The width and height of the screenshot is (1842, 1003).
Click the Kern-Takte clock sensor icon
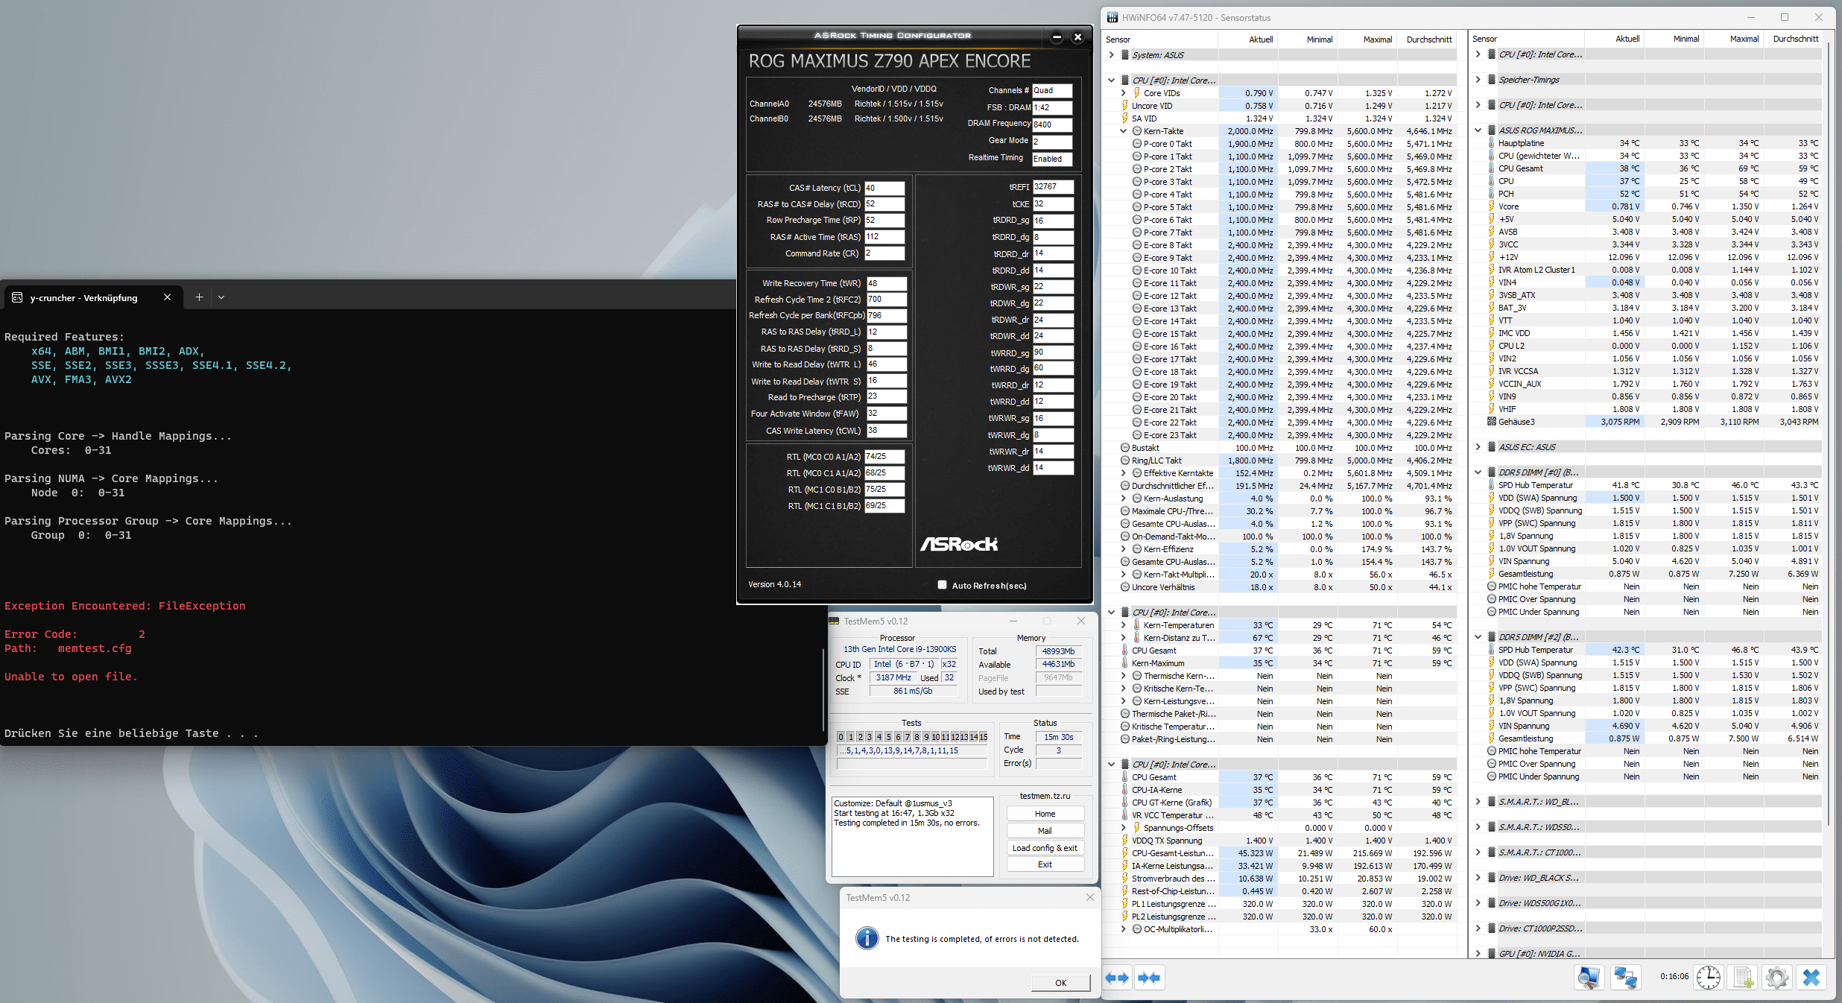pyautogui.click(x=1137, y=131)
